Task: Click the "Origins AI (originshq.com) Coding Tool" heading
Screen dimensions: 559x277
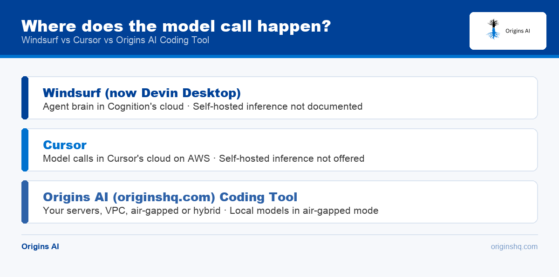Action: coord(170,197)
